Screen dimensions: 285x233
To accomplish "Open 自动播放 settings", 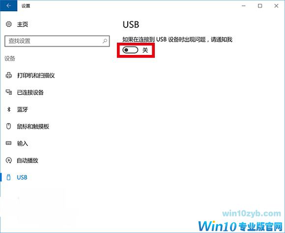I will point(28,160).
